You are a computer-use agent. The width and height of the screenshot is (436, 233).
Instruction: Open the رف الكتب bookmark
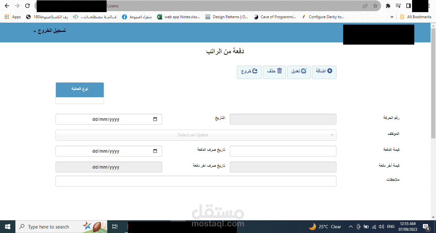click(47, 17)
